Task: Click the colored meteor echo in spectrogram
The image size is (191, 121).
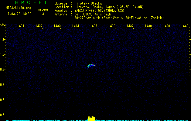Action: [x=91, y=66]
